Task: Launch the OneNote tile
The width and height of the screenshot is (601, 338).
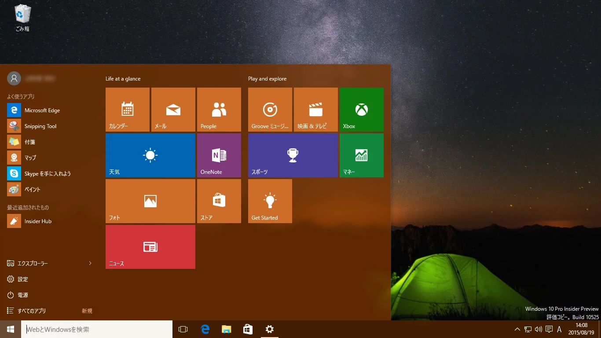Action: coord(219,155)
